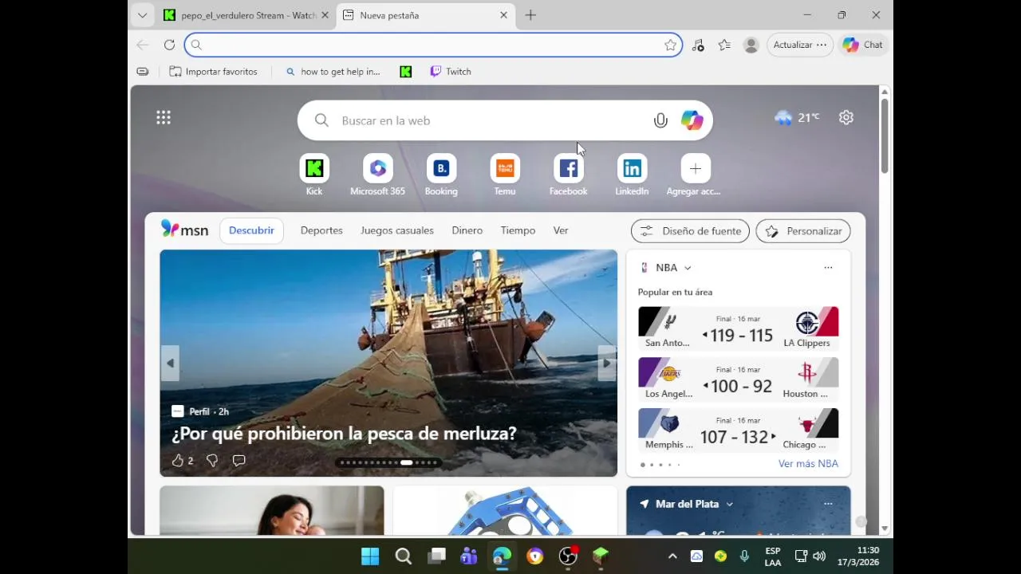Focus the browser address bar
Screen dimensions: 1021x574
tap(433, 45)
